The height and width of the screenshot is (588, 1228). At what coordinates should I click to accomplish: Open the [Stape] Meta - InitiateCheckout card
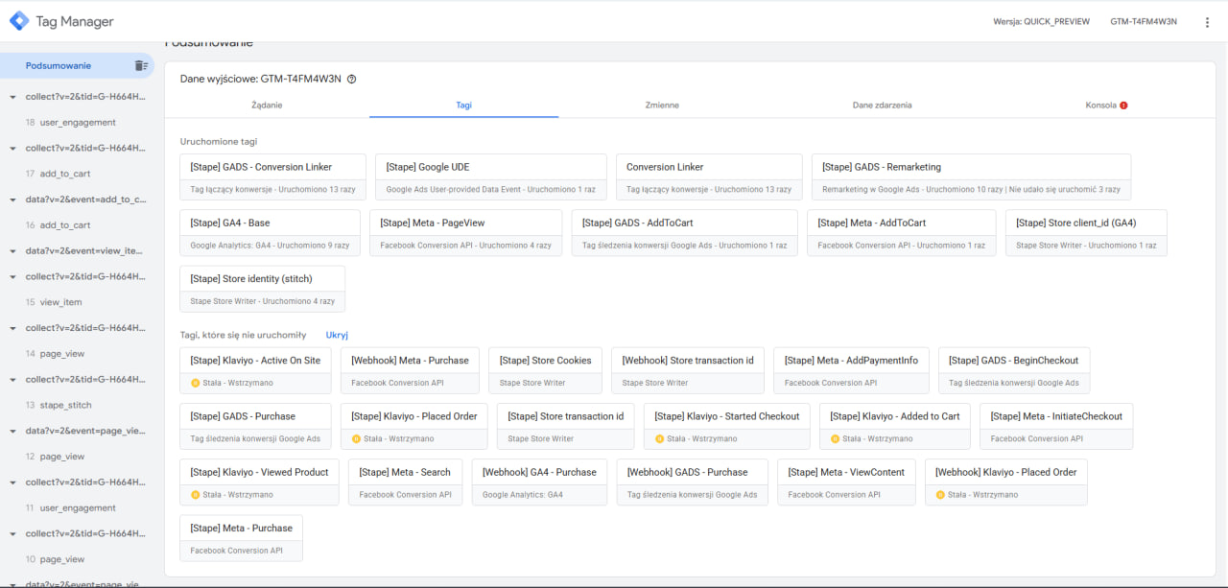coord(1056,427)
